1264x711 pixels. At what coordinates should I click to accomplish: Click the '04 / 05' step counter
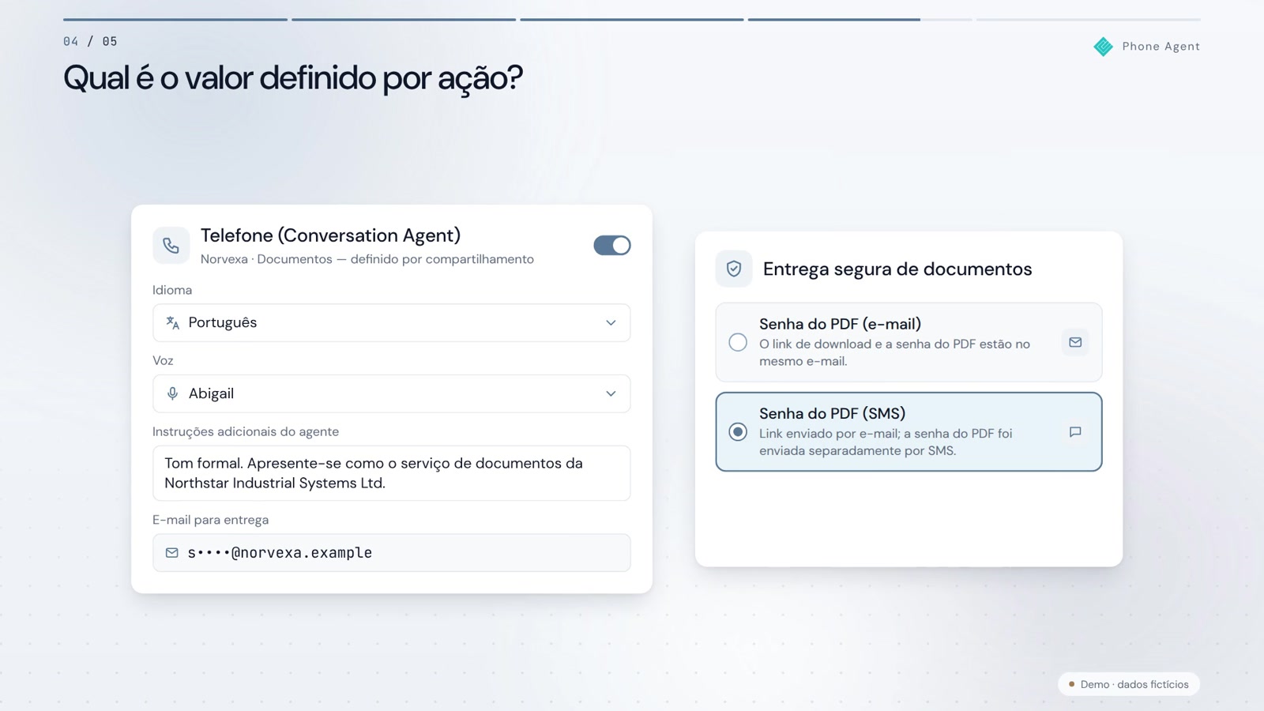click(x=90, y=41)
